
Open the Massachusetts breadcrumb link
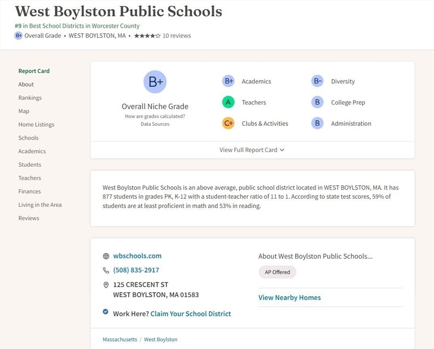(x=120, y=339)
